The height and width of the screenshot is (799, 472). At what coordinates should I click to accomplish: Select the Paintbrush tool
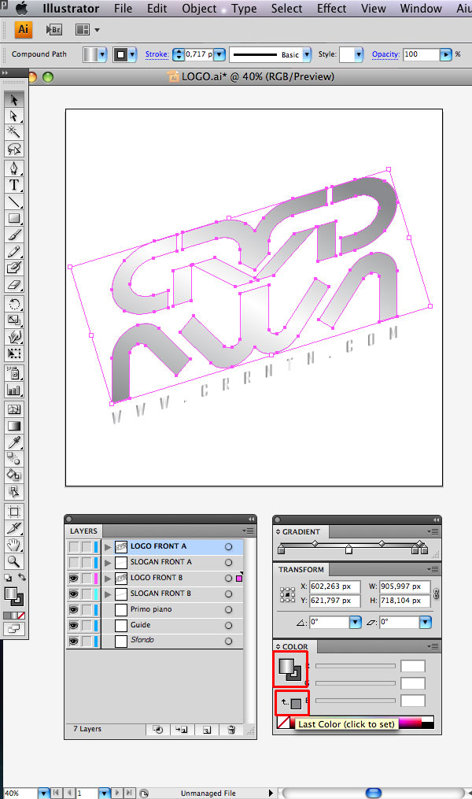(13, 235)
